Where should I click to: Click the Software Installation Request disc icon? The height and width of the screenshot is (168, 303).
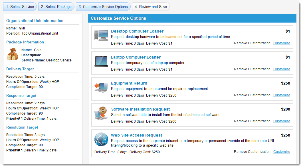click(x=101, y=113)
